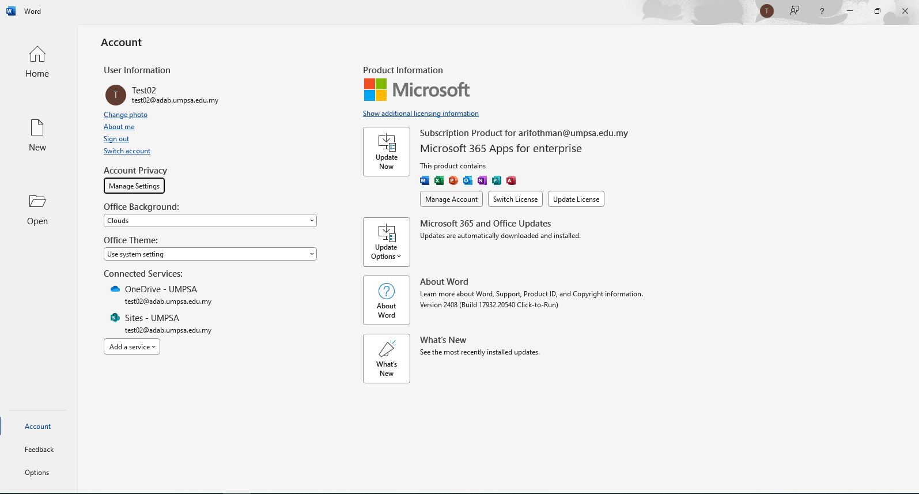
Task: Click the Manage Settings button
Action: (x=134, y=186)
